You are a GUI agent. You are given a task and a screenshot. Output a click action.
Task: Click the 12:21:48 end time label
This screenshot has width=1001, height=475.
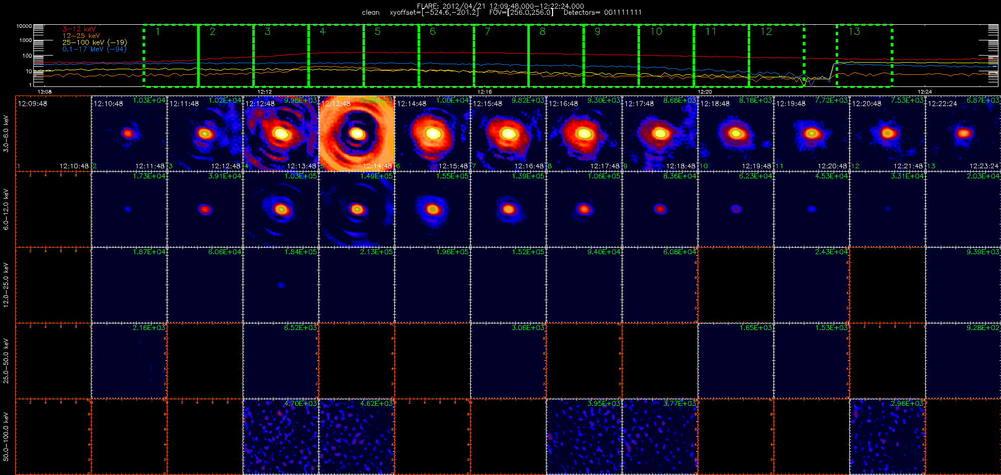(908, 166)
